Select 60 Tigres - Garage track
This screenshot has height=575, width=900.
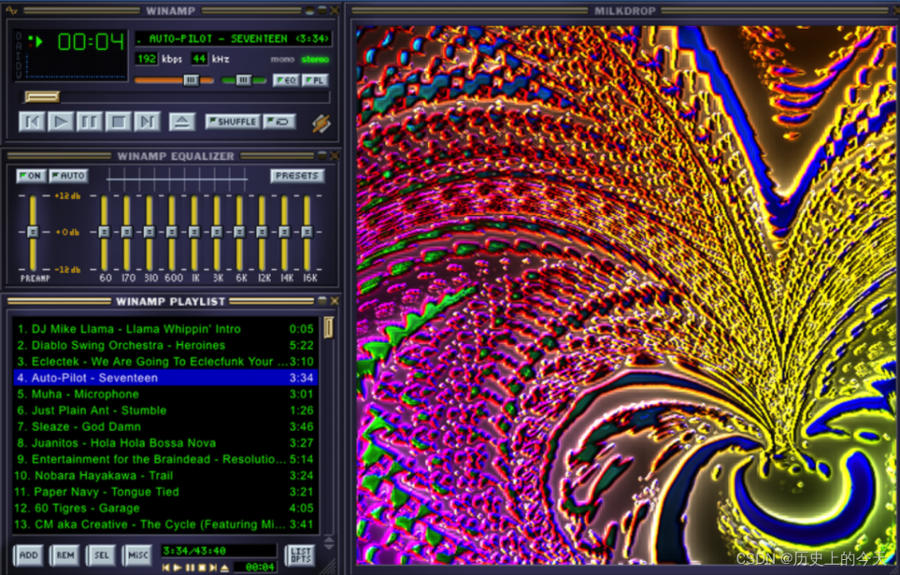165,507
